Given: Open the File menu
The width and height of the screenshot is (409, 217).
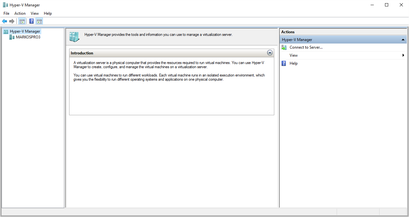Looking at the screenshot, I should [6, 13].
